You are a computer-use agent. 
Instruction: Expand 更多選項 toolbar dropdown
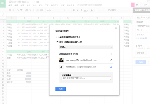pos(113,10)
